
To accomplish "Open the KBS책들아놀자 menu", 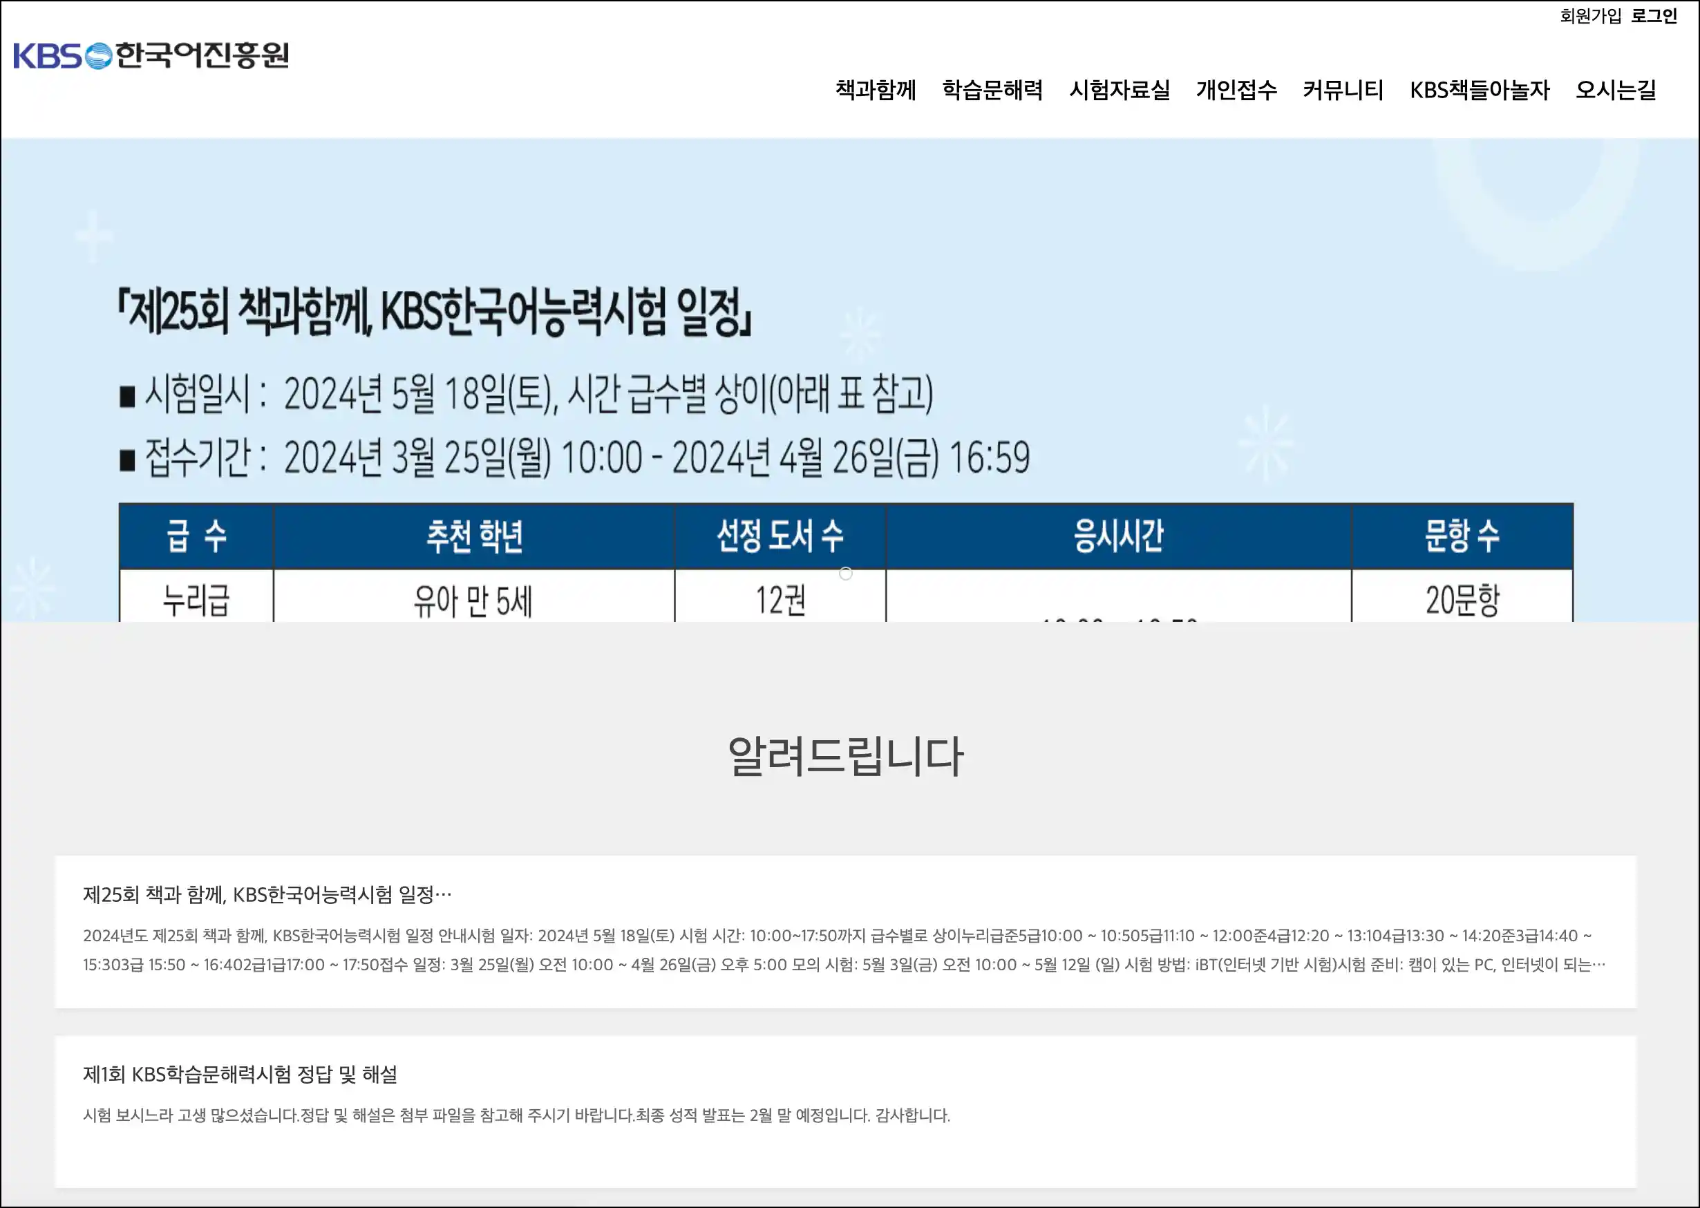I will (x=1479, y=90).
